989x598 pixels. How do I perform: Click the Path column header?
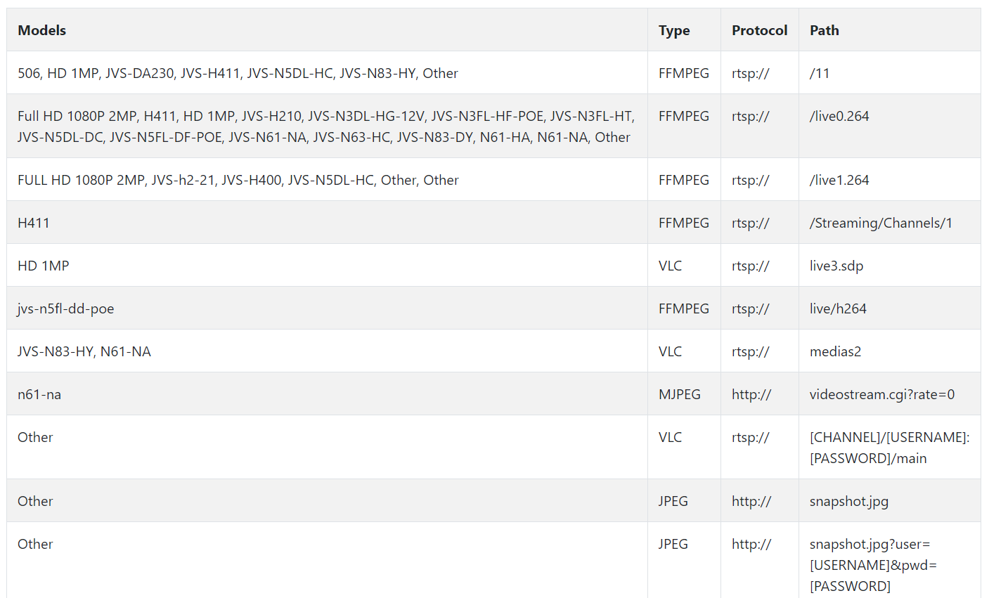(825, 30)
